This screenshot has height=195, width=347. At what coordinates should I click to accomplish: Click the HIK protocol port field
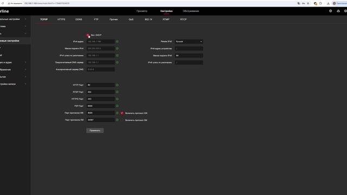click(x=100, y=113)
